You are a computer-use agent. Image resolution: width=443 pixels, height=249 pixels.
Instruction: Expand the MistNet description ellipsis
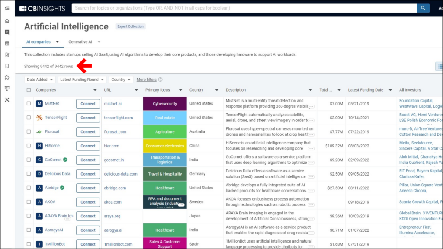pos(311,106)
